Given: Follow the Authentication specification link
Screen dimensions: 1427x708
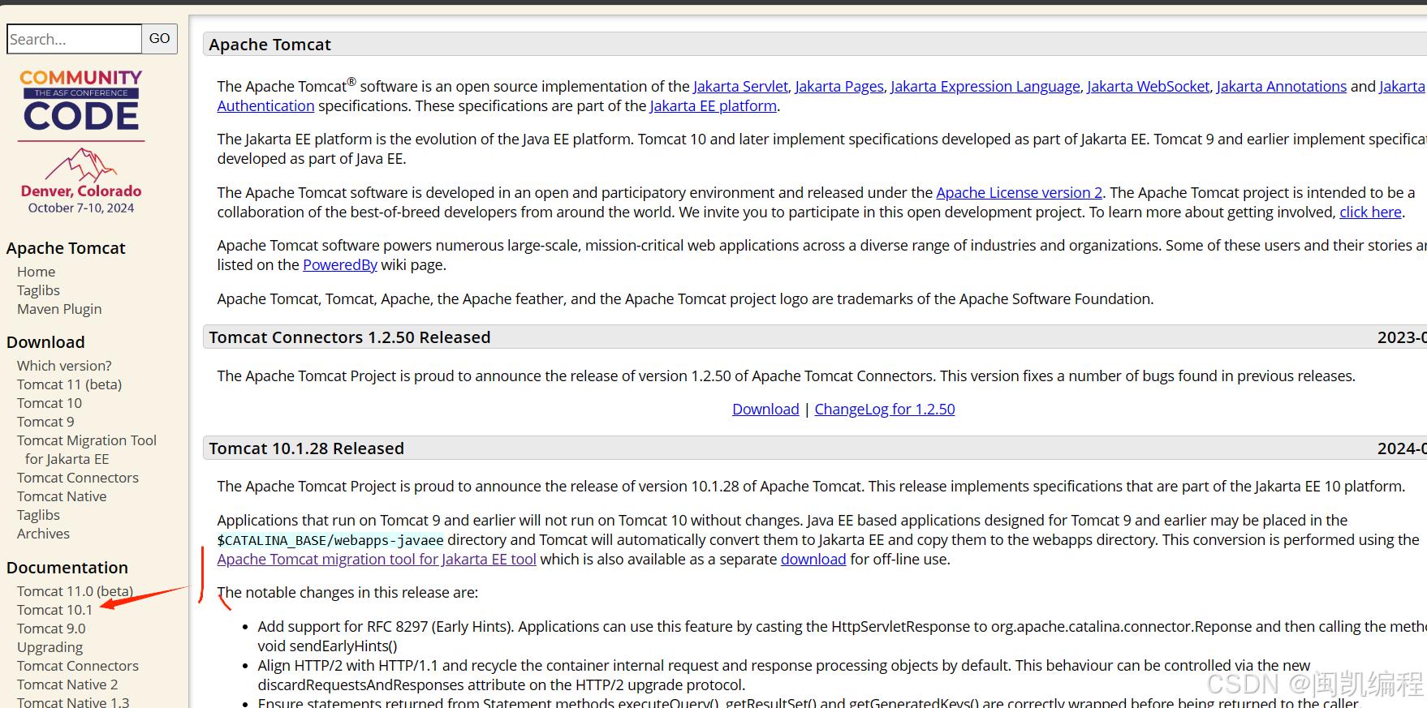Looking at the screenshot, I should [265, 106].
